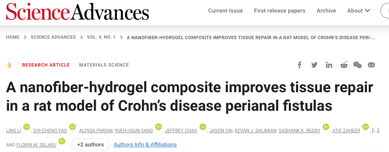Open Florin M. Selaru's ORCID icon
This screenshot has height=152, width=389.
pyautogui.click(x=62, y=141)
